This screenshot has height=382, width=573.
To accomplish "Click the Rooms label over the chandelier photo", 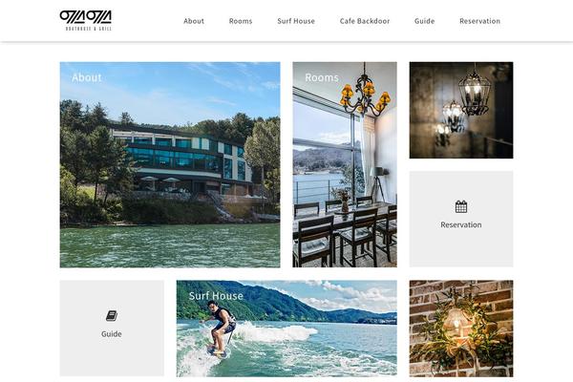I will [x=322, y=77].
